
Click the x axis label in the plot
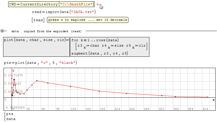tap(213, 100)
